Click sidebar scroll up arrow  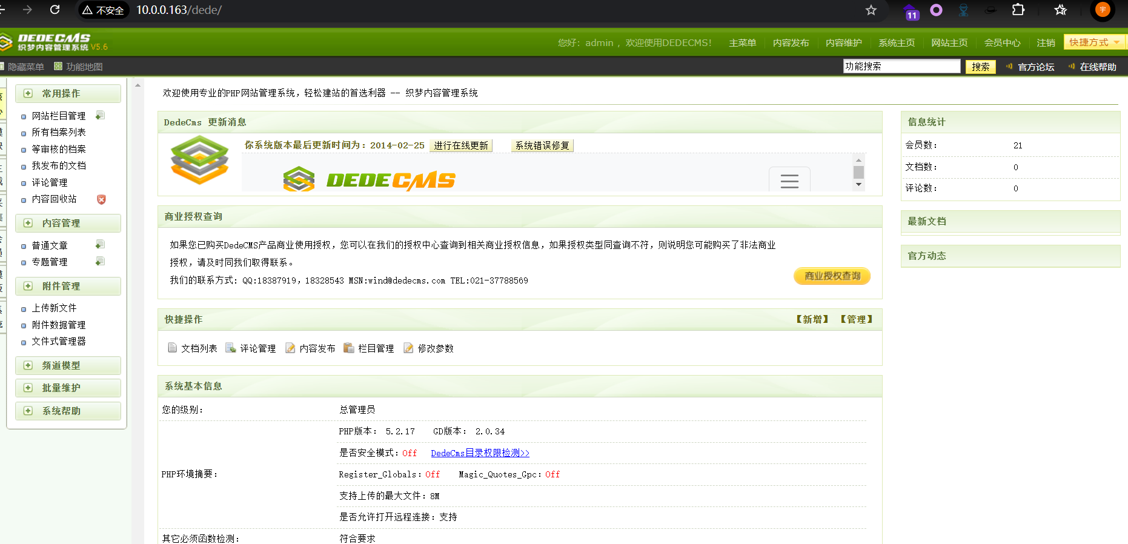tap(138, 85)
